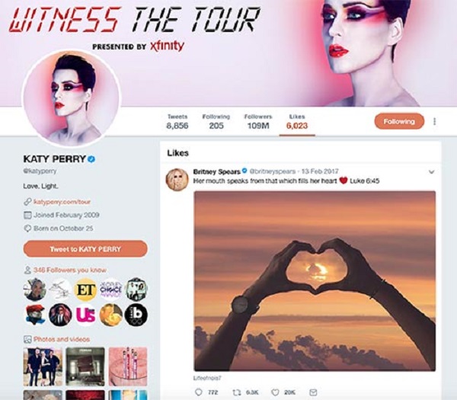Toggle the Following button off
The image size is (457, 400).
tap(399, 121)
